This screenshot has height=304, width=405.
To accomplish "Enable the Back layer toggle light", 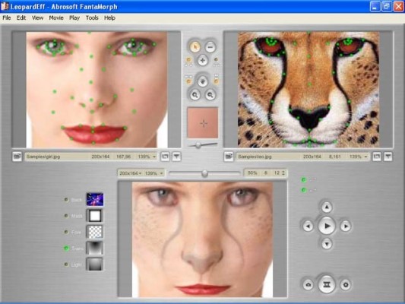I will 66,199.
